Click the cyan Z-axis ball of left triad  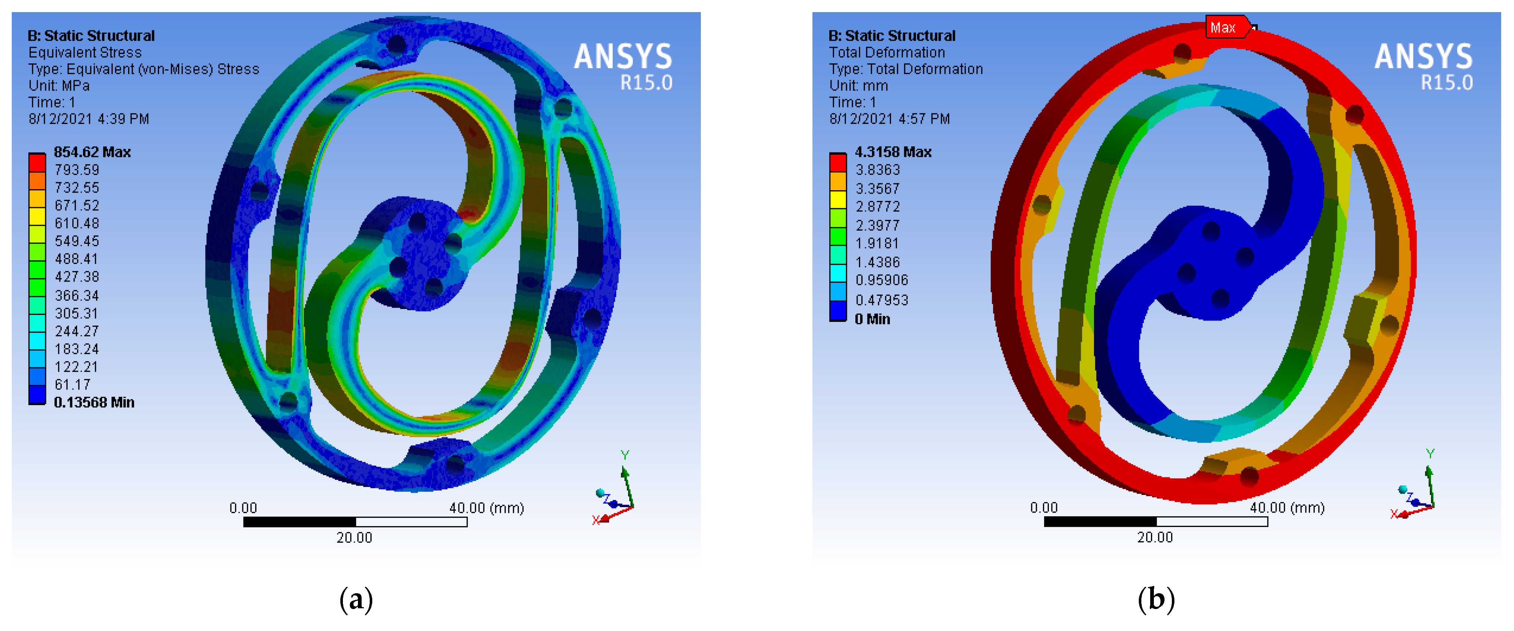click(x=601, y=492)
